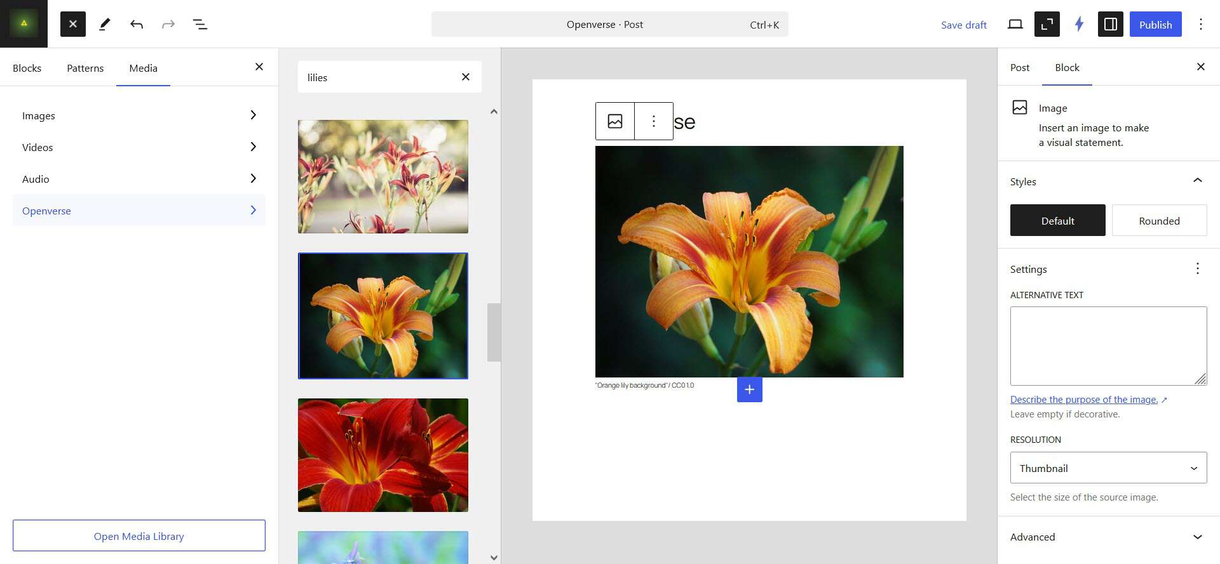The image size is (1220, 564).
Task: Expand the Audio media category
Action: pos(139,178)
